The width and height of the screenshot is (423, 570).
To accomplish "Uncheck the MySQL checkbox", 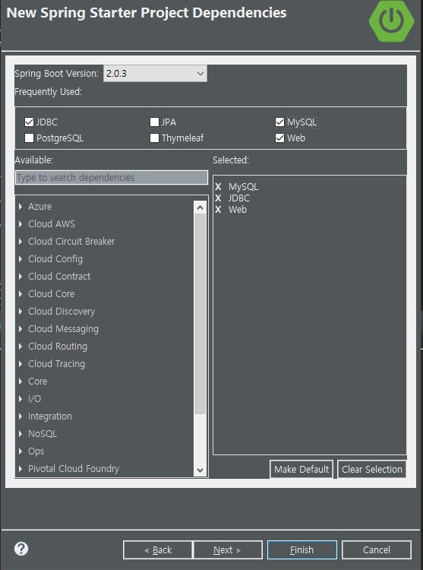I will point(279,122).
